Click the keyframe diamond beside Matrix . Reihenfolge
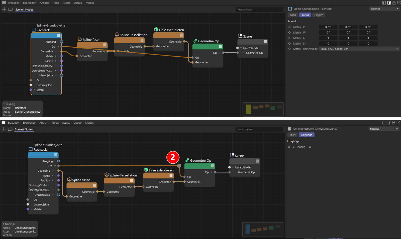 click(x=289, y=49)
